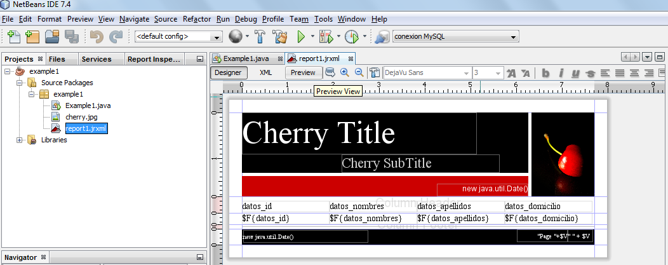Toggle underline text formatting

pyautogui.click(x=575, y=73)
